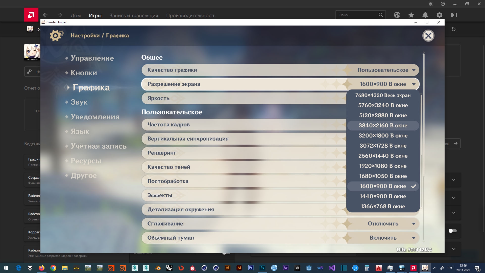Open Firefox from the Windows taskbar

(42, 268)
